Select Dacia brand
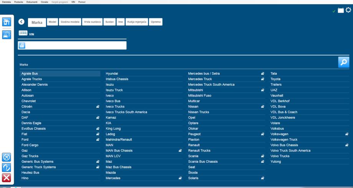This screenshot has height=188, width=353. coord(60,112)
